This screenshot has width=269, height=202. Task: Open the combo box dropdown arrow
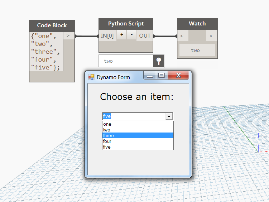pos(169,116)
